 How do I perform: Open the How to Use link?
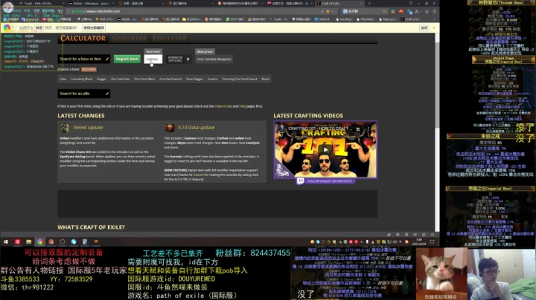click(x=223, y=106)
